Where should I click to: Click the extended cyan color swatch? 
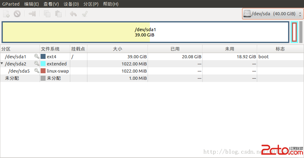[x=43, y=64]
